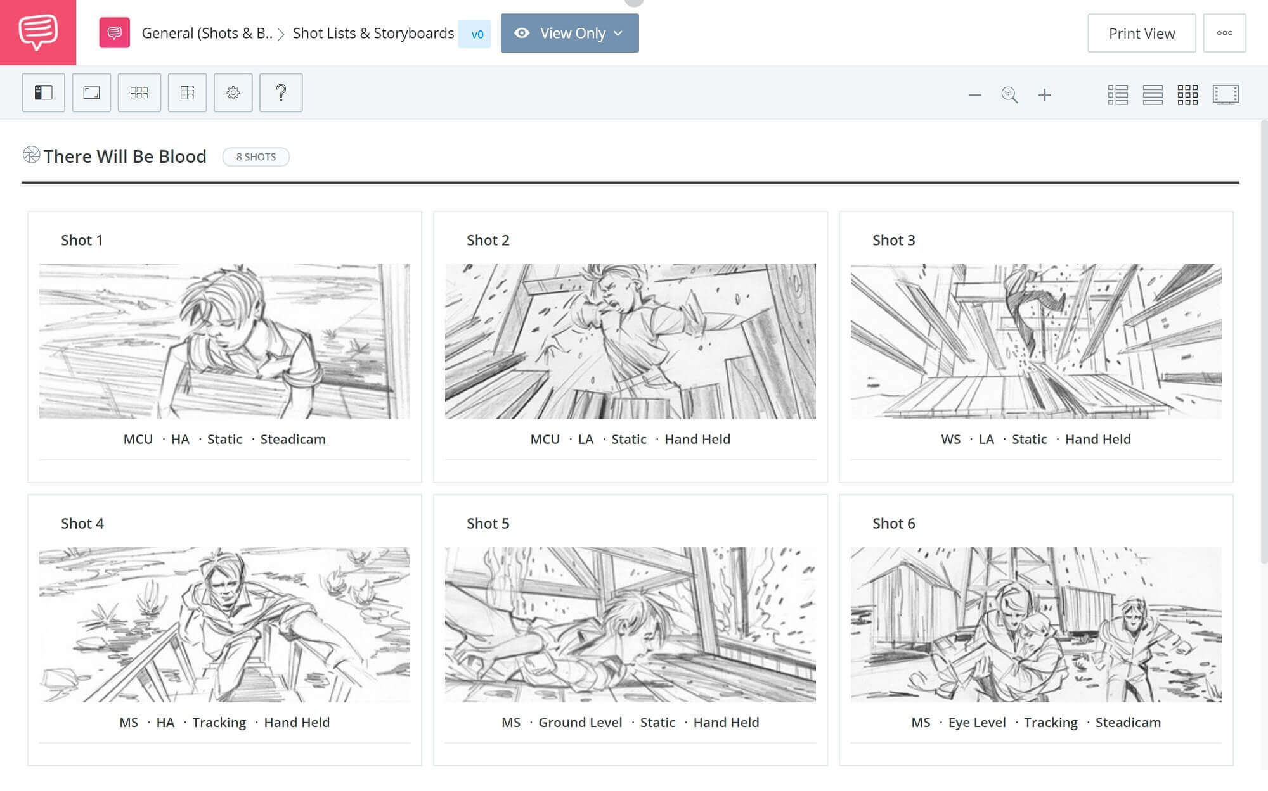The image size is (1268, 791).
Task: Select the filmstrip view icon
Action: tap(1226, 93)
